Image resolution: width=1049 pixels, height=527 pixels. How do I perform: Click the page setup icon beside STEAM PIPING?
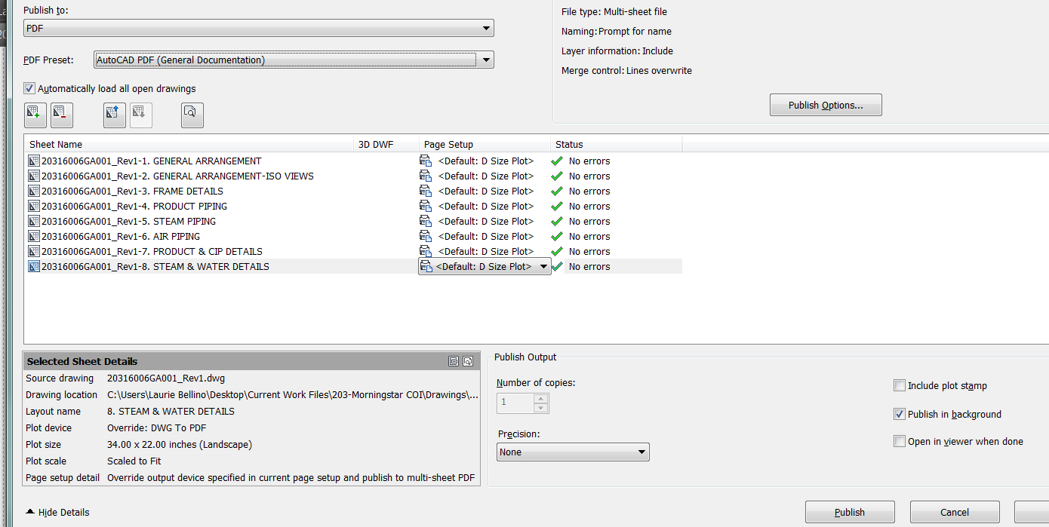click(426, 221)
